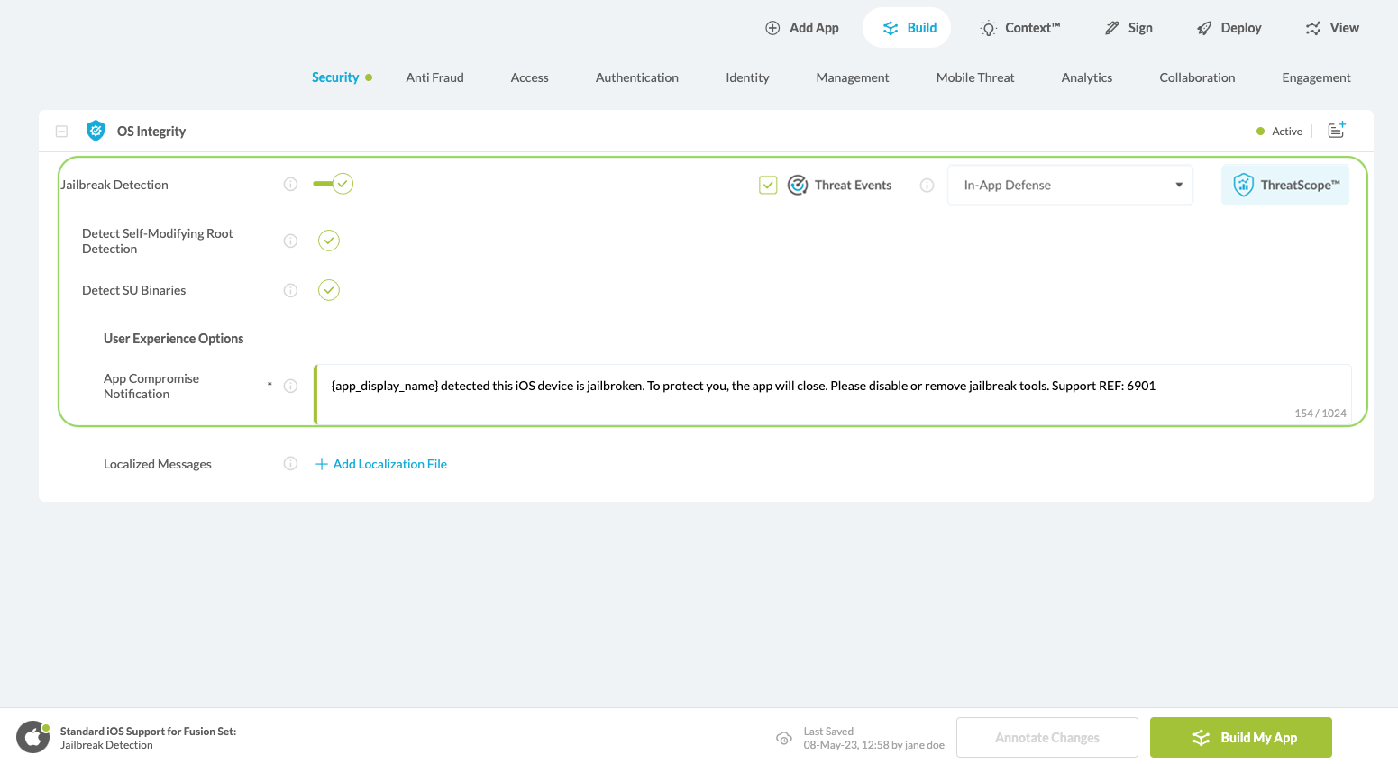Click Add Localization File link
1398x764 pixels.
(381, 464)
